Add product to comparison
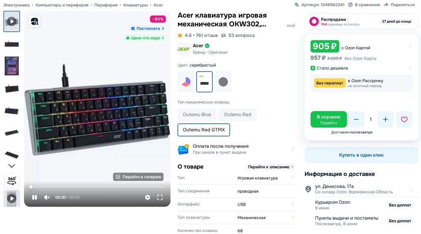The image size is (421, 234). pyautogui.click(x=364, y=5)
